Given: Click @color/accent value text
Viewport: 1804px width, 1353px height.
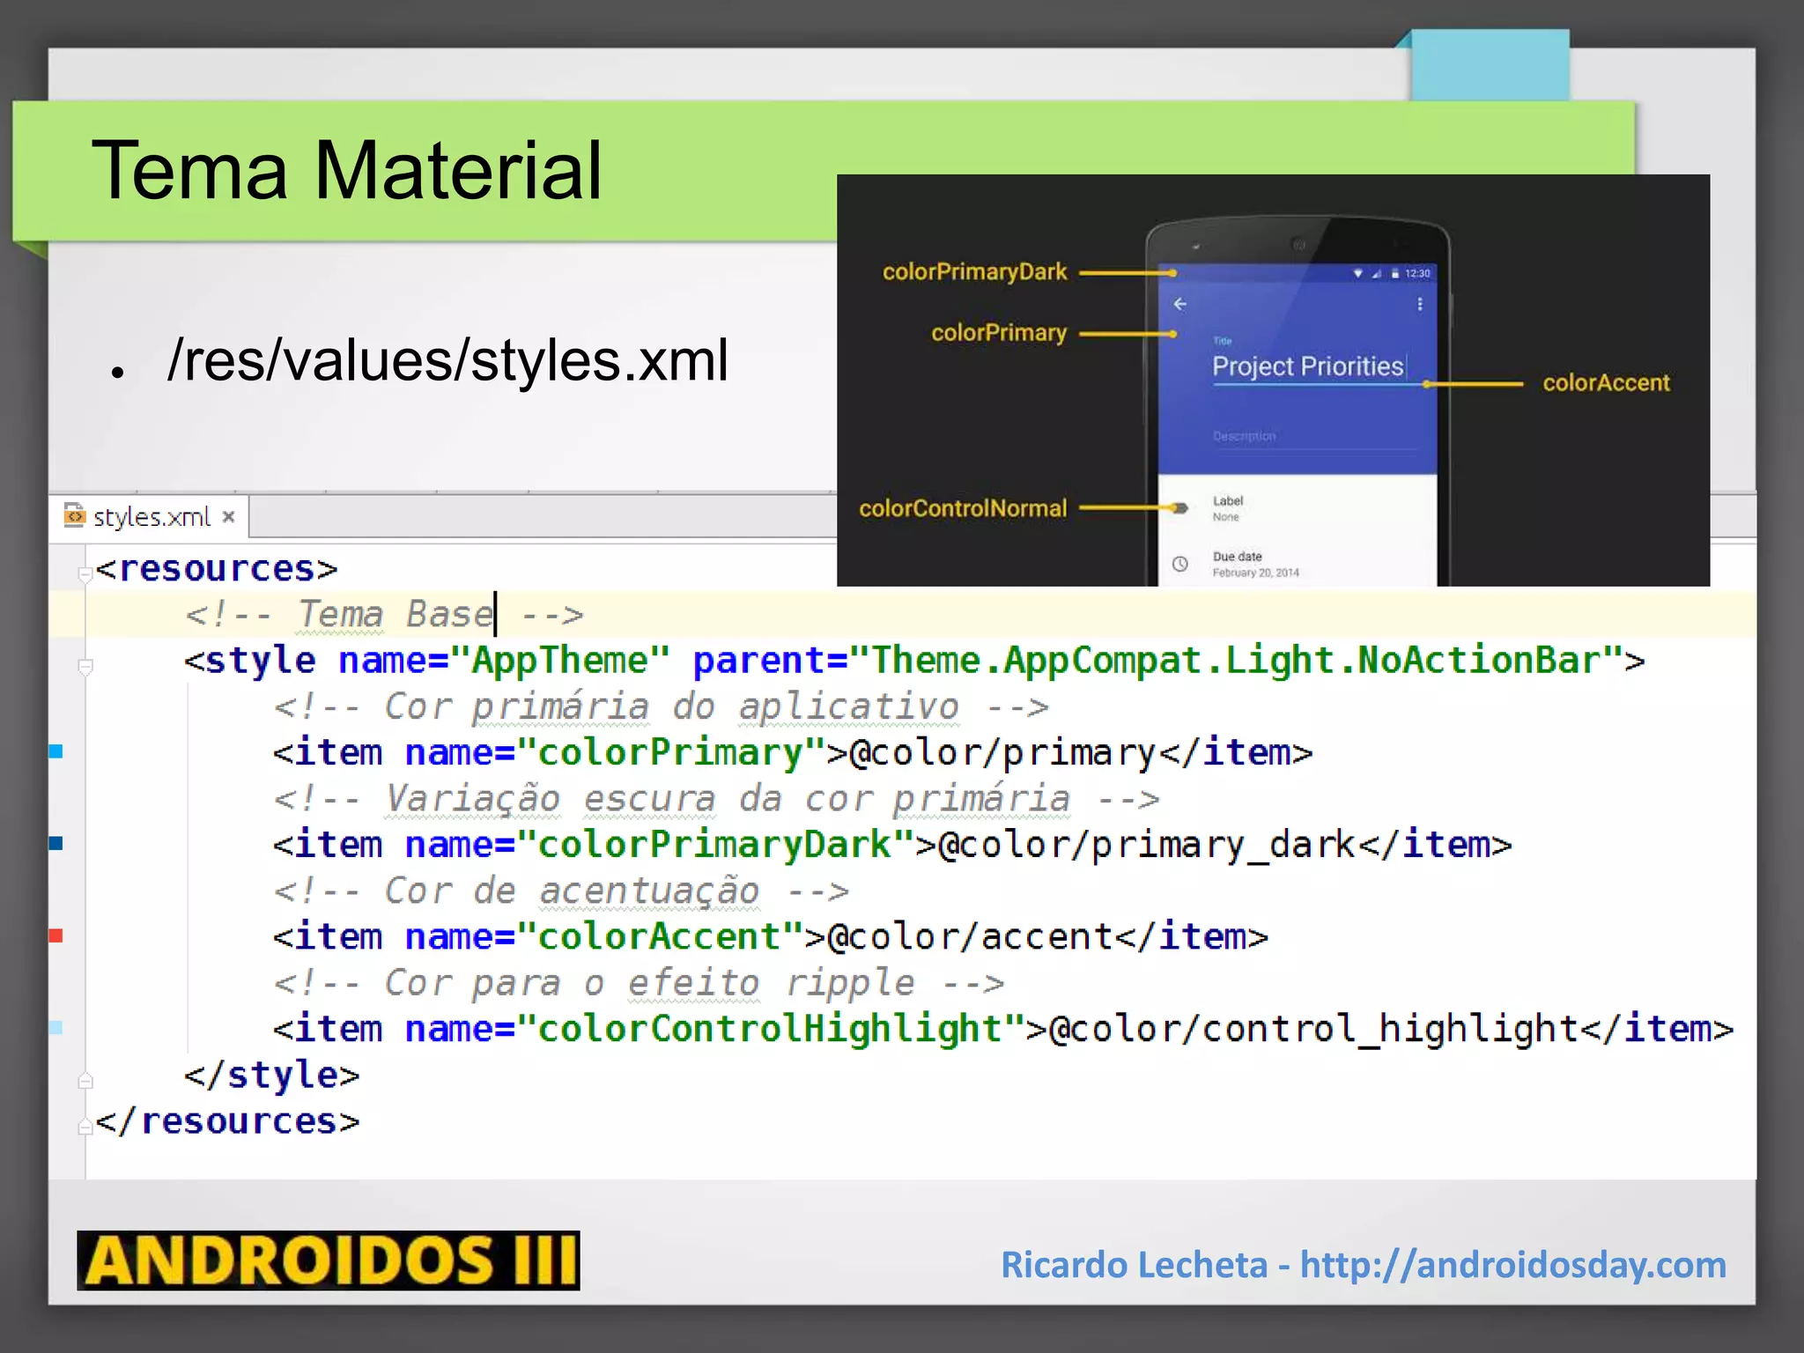Looking at the screenshot, I should click(x=970, y=936).
